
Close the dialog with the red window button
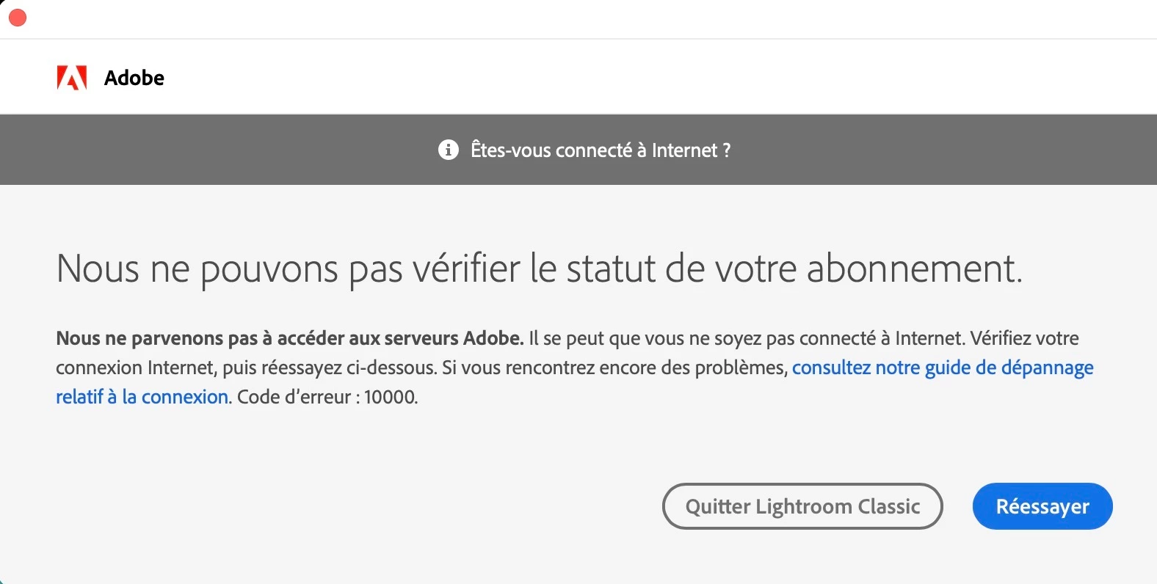tap(18, 18)
